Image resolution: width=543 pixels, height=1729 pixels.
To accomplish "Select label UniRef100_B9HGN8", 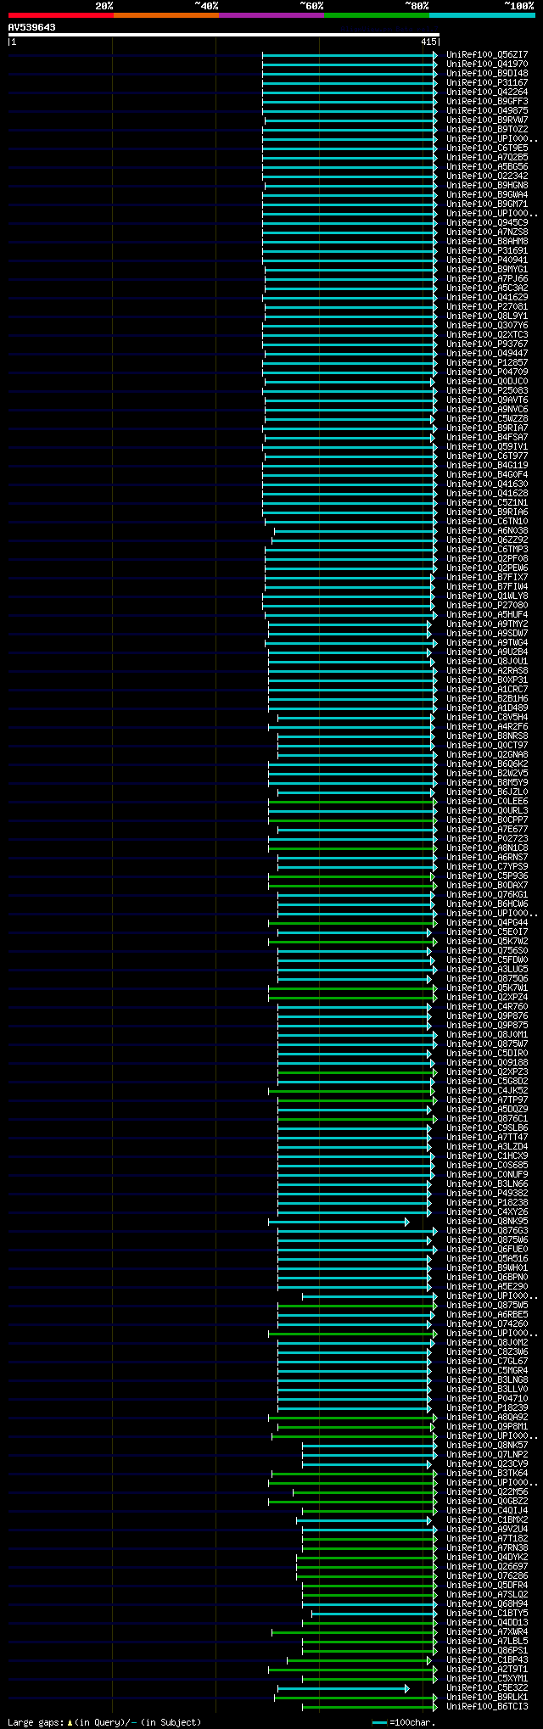I will pos(487,185).
